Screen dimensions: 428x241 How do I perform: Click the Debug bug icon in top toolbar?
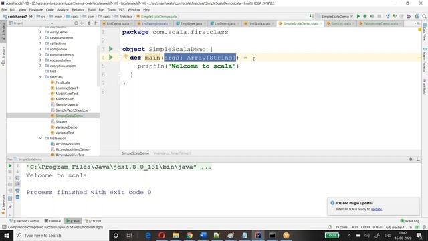click(x=365, y=16)
